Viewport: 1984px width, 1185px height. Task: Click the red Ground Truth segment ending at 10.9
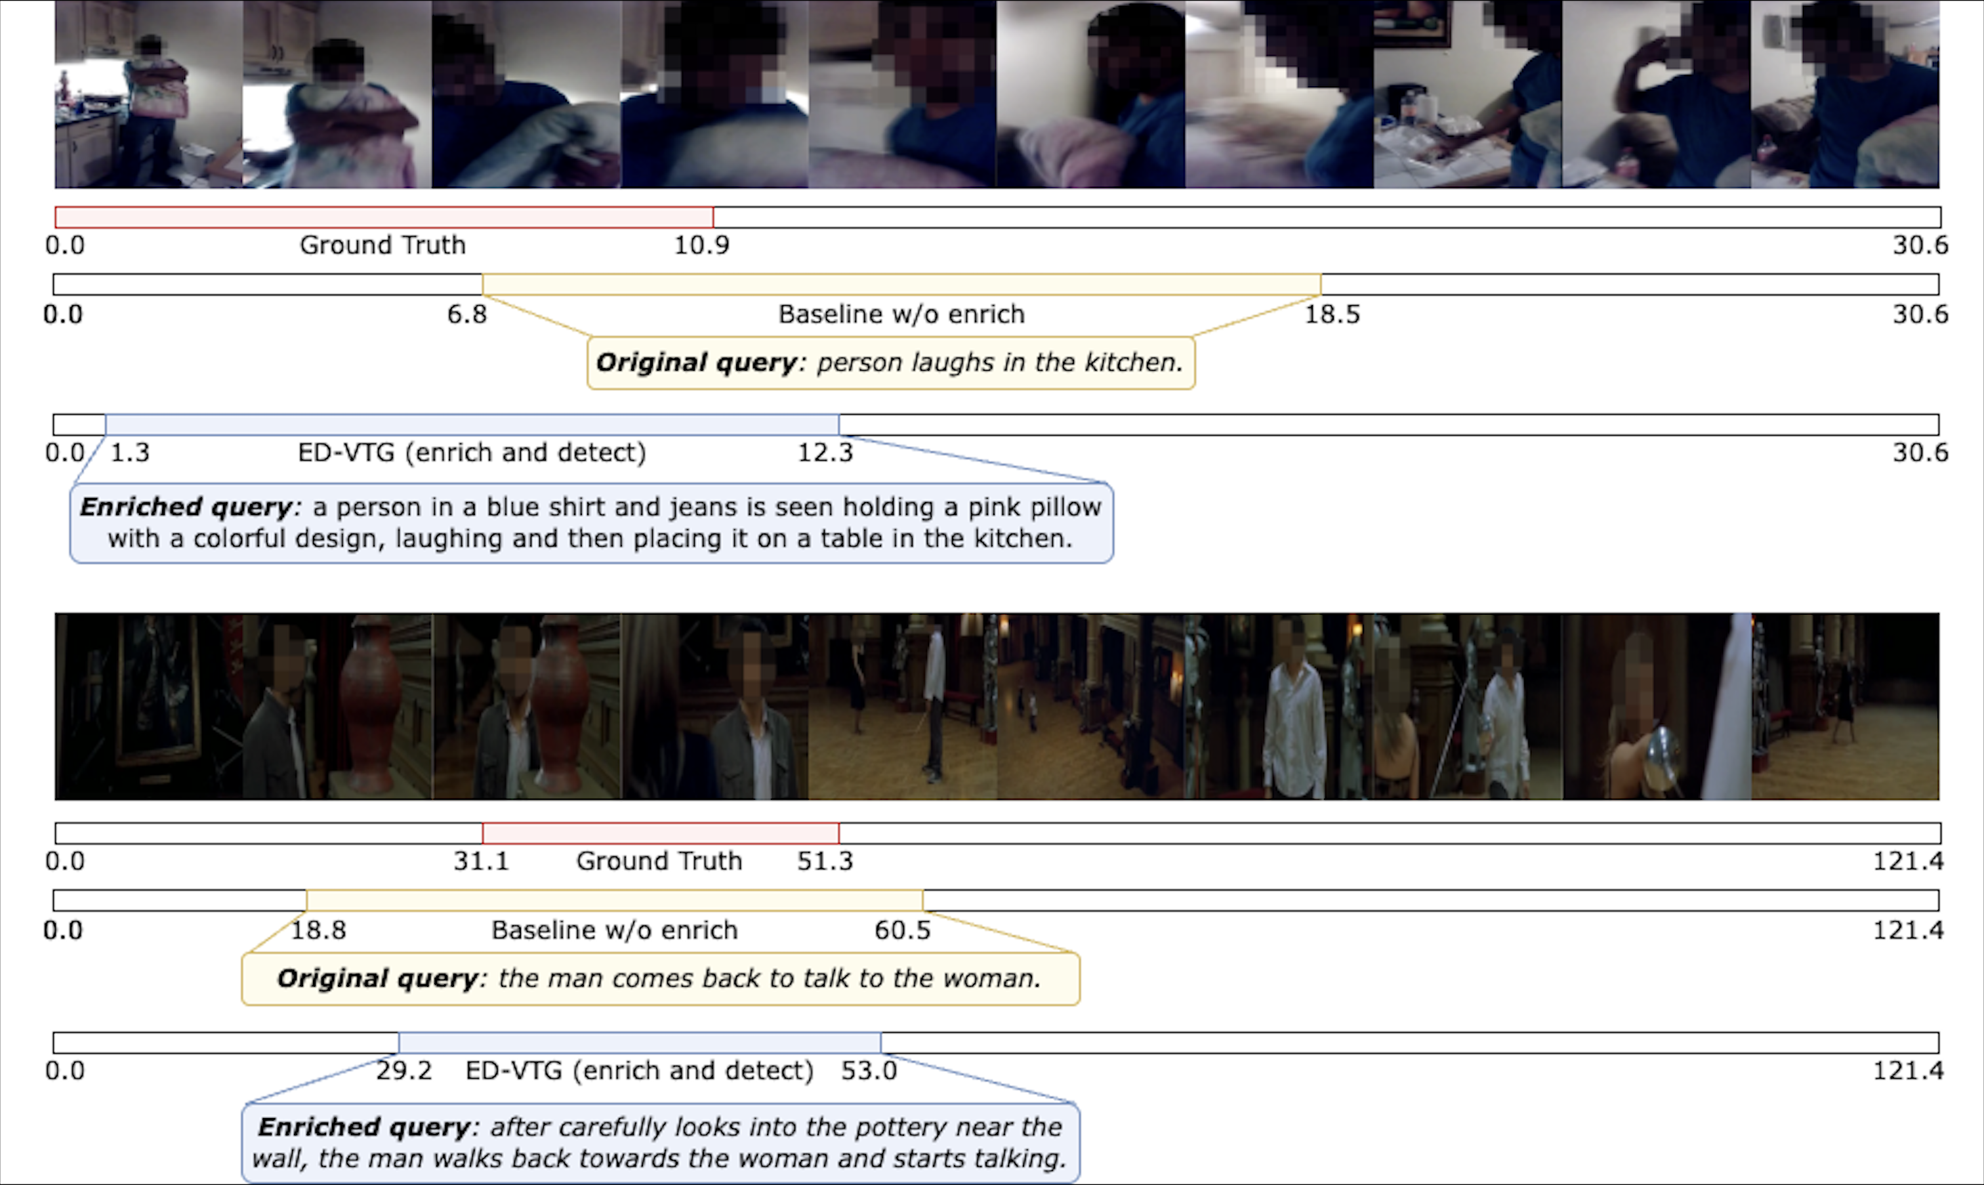383,217
